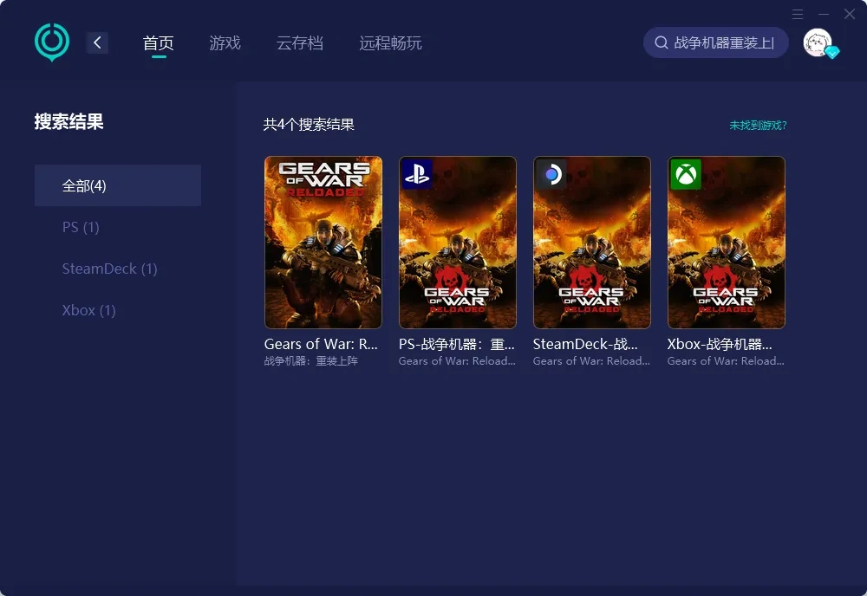Click the SteamDeck badge on its card

click(551, 174)
